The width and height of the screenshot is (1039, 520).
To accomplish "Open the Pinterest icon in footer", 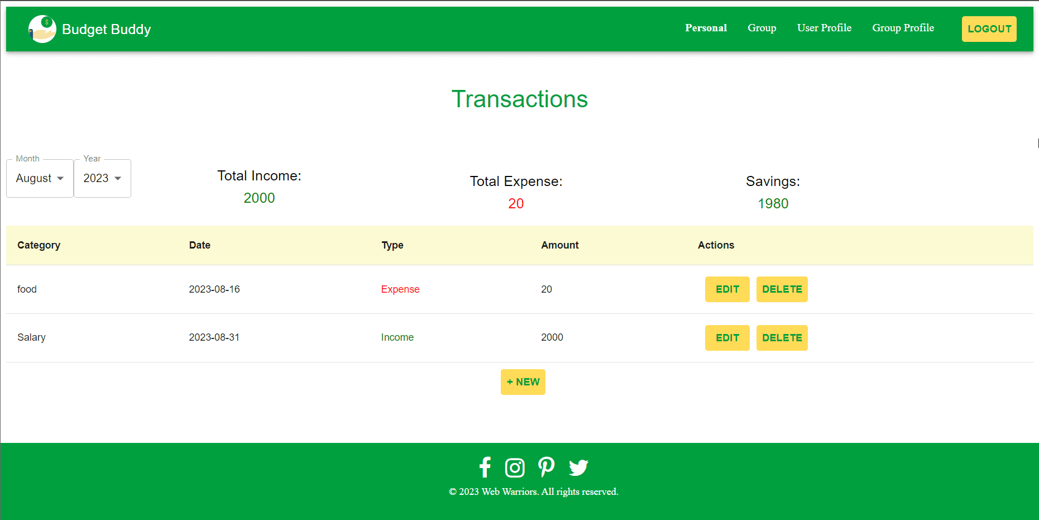I will [546, 467].
